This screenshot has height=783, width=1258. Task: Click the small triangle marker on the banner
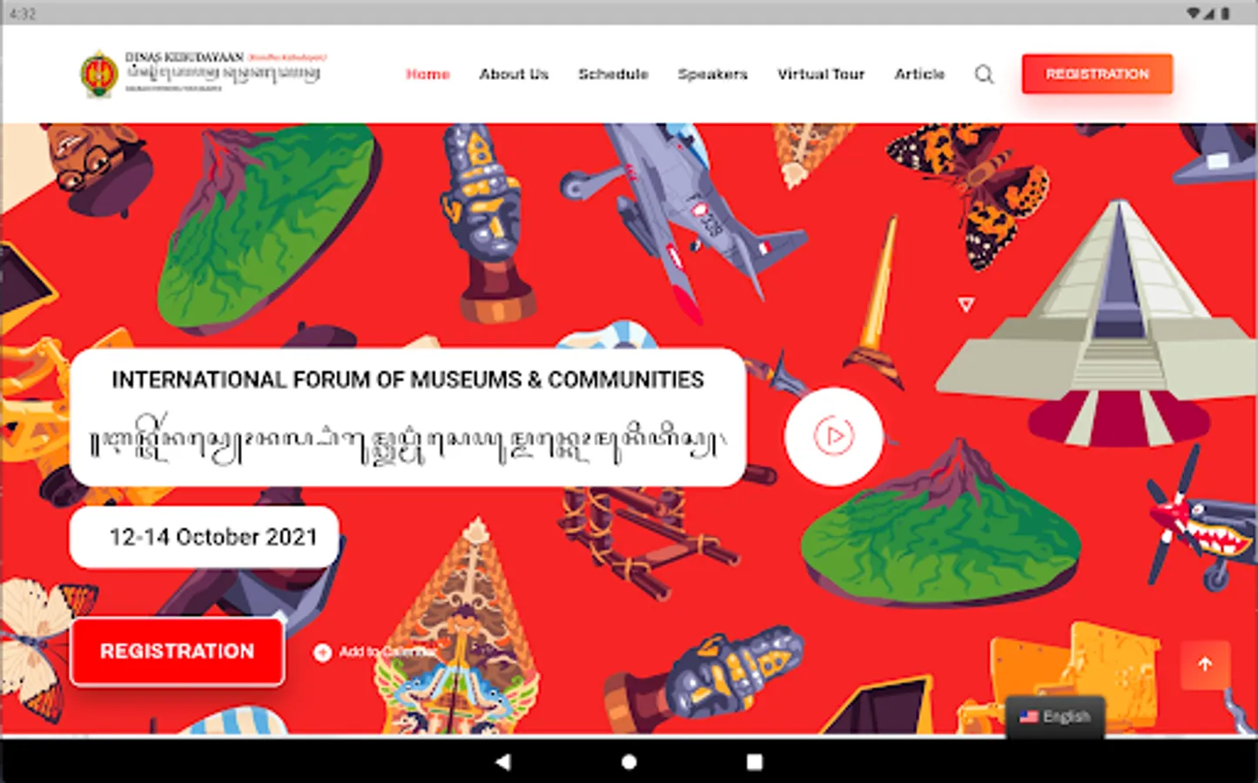[965, 304]
